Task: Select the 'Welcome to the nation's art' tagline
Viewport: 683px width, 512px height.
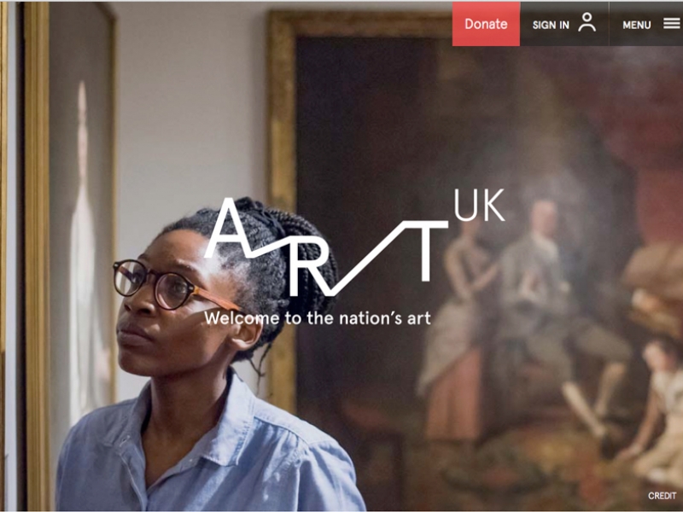Action: 318,317
